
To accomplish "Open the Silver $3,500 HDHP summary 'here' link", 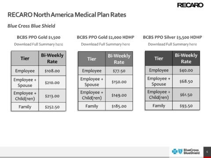I will point(193,44).
